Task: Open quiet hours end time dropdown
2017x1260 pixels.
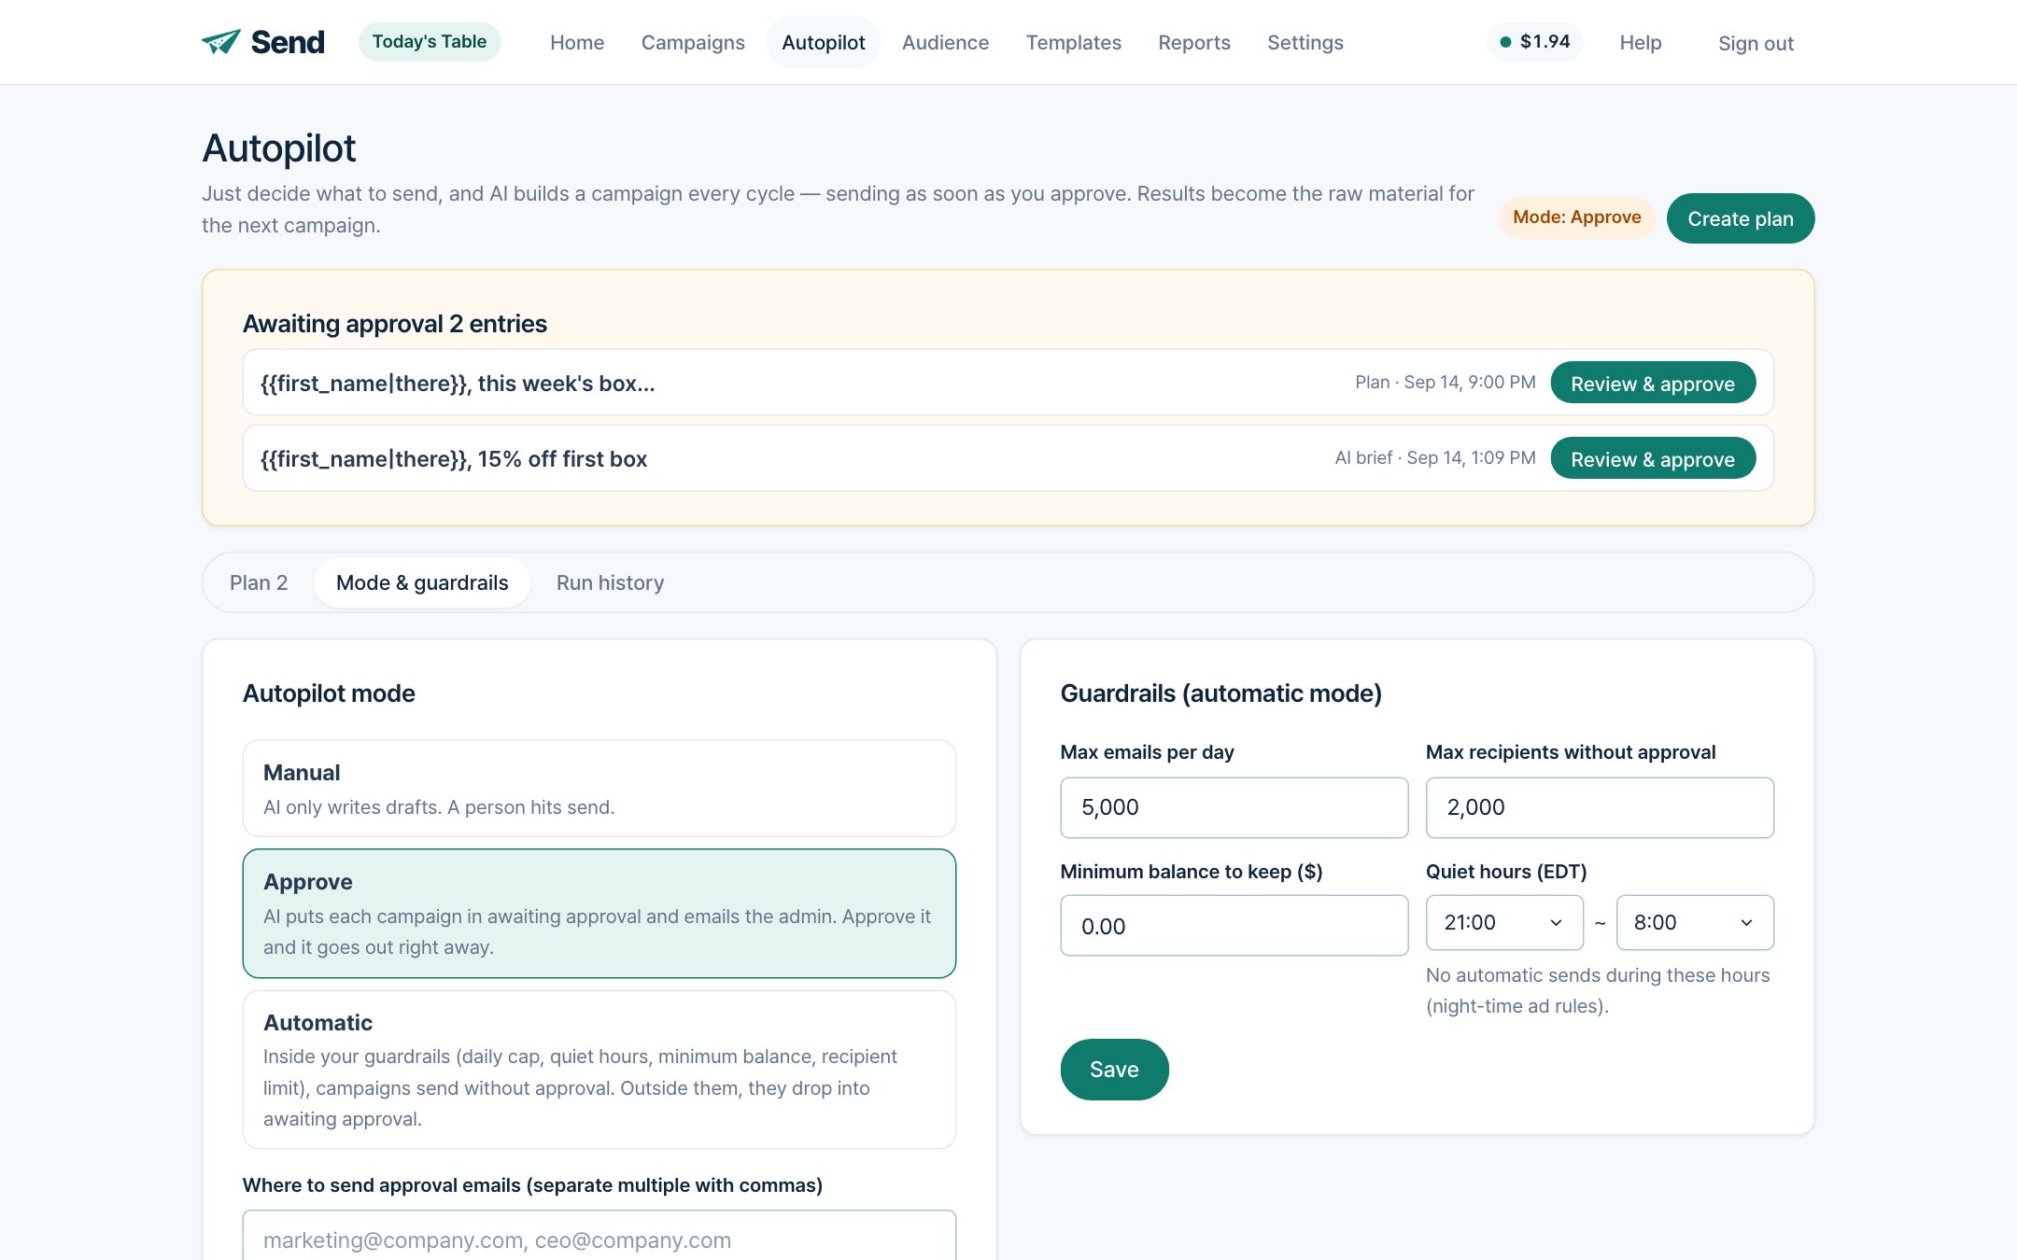Action: tap(1695, 922)
